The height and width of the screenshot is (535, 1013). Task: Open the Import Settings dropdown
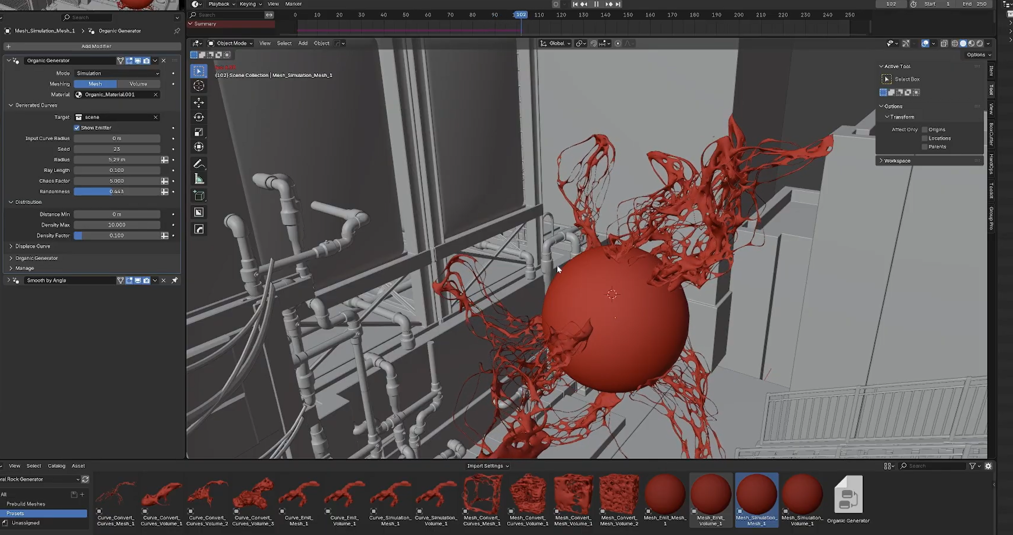(488, 466)
